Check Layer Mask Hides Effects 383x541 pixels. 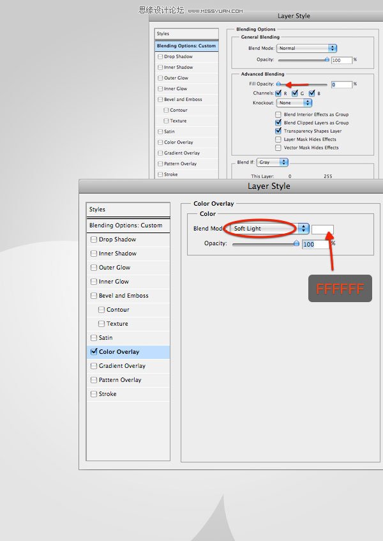(278, 139)
